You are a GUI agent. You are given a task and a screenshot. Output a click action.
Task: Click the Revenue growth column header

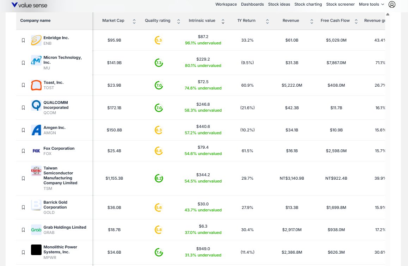tap(375, 20)
